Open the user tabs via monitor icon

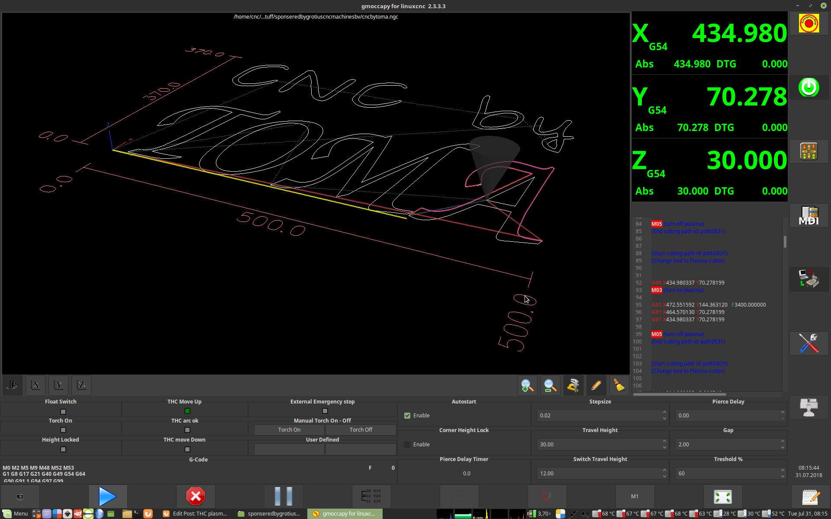(x=808, y=407)
